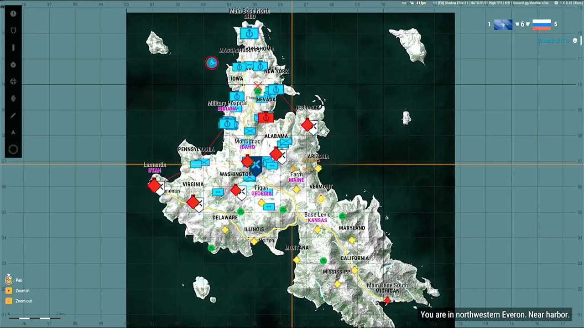Viewport: 584px width, 328px height.
Task: Click the 'ILLINOIS' label
Action: pyautogui.click(x=254, y=229)
